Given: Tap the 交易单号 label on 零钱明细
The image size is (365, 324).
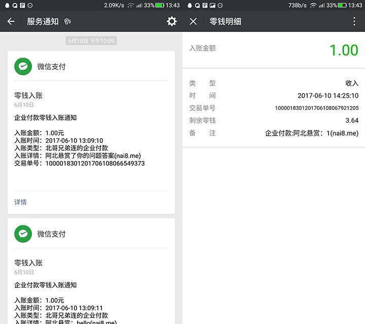Looking at the screenshot, I should click(202, 108).
